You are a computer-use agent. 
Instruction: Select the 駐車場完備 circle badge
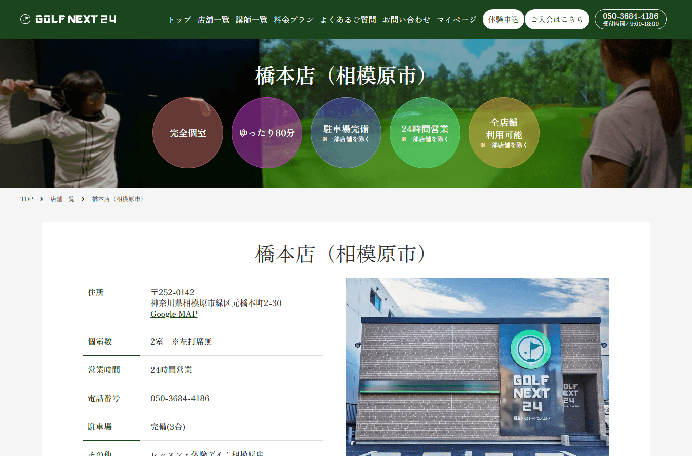[x=346, y=133]
